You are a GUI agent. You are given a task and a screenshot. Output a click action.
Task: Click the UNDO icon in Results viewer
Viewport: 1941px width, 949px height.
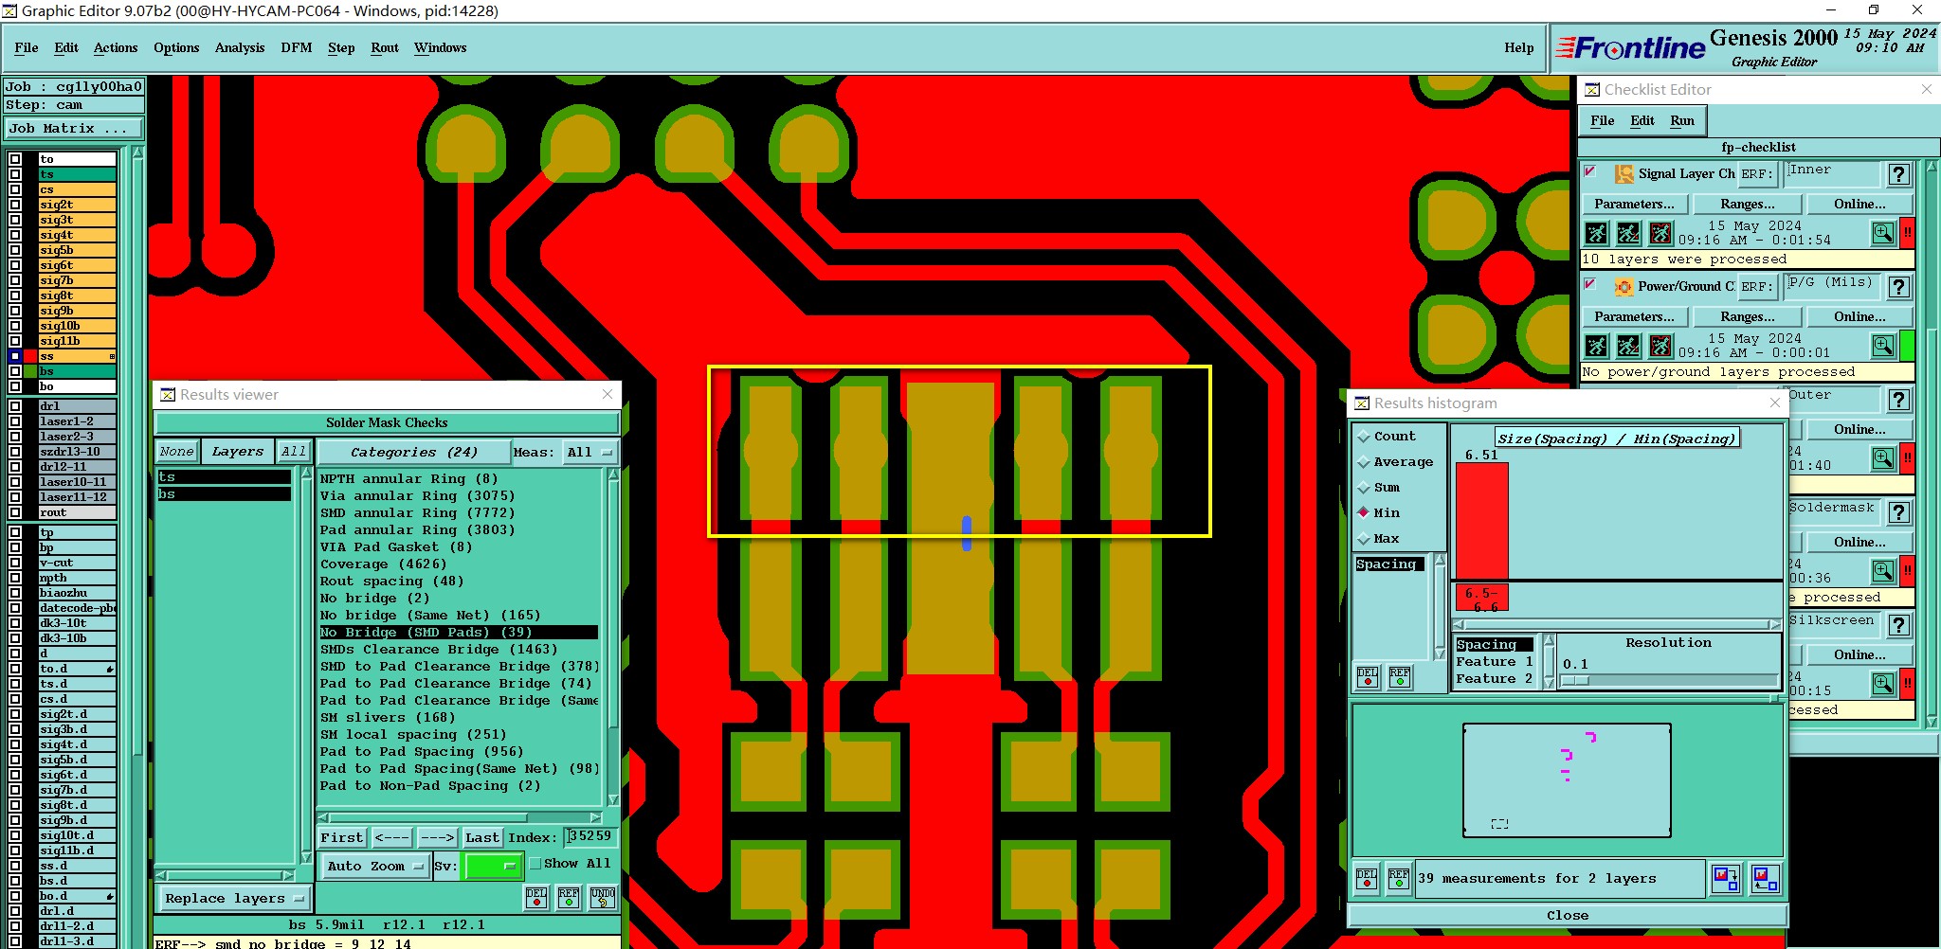[603, 898]
